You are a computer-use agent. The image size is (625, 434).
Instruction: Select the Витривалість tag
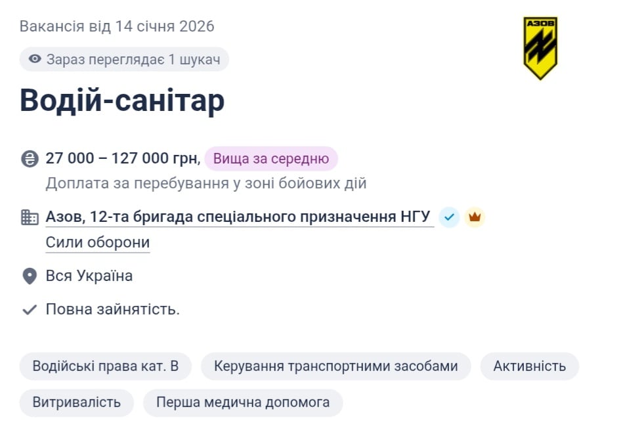click(76, 402)
